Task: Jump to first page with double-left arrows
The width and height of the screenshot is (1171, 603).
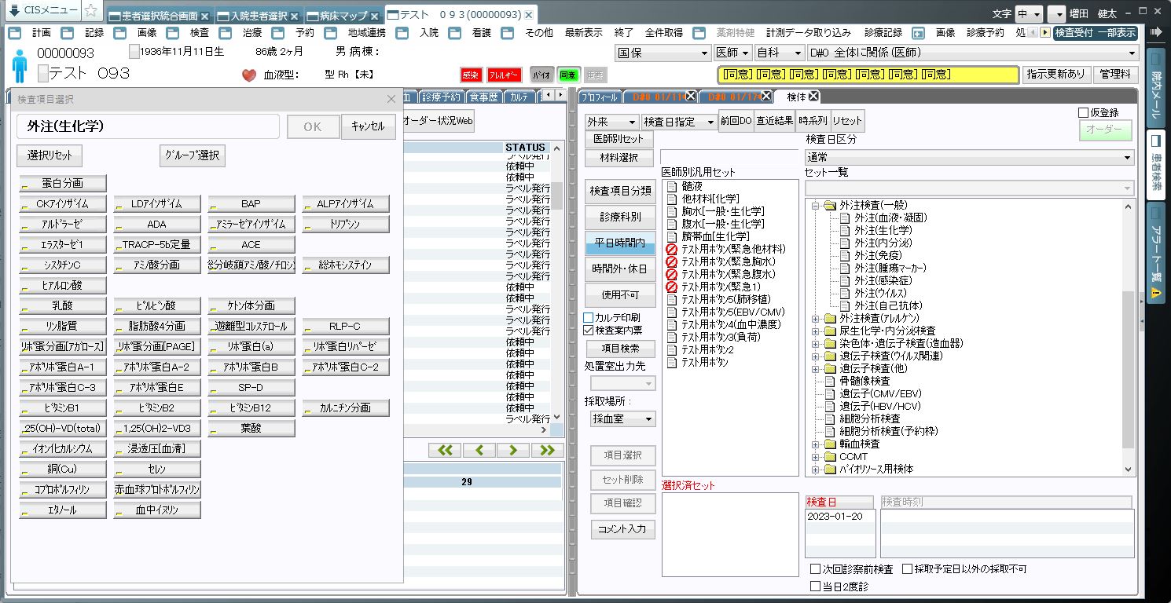Action: 445,450
